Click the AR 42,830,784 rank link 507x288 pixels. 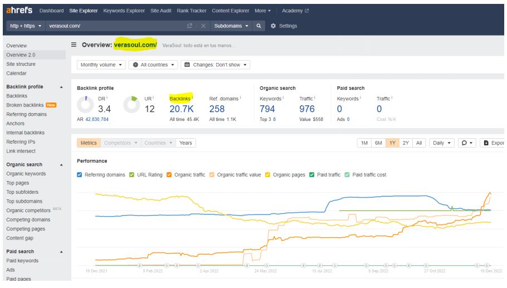[97, 119]
